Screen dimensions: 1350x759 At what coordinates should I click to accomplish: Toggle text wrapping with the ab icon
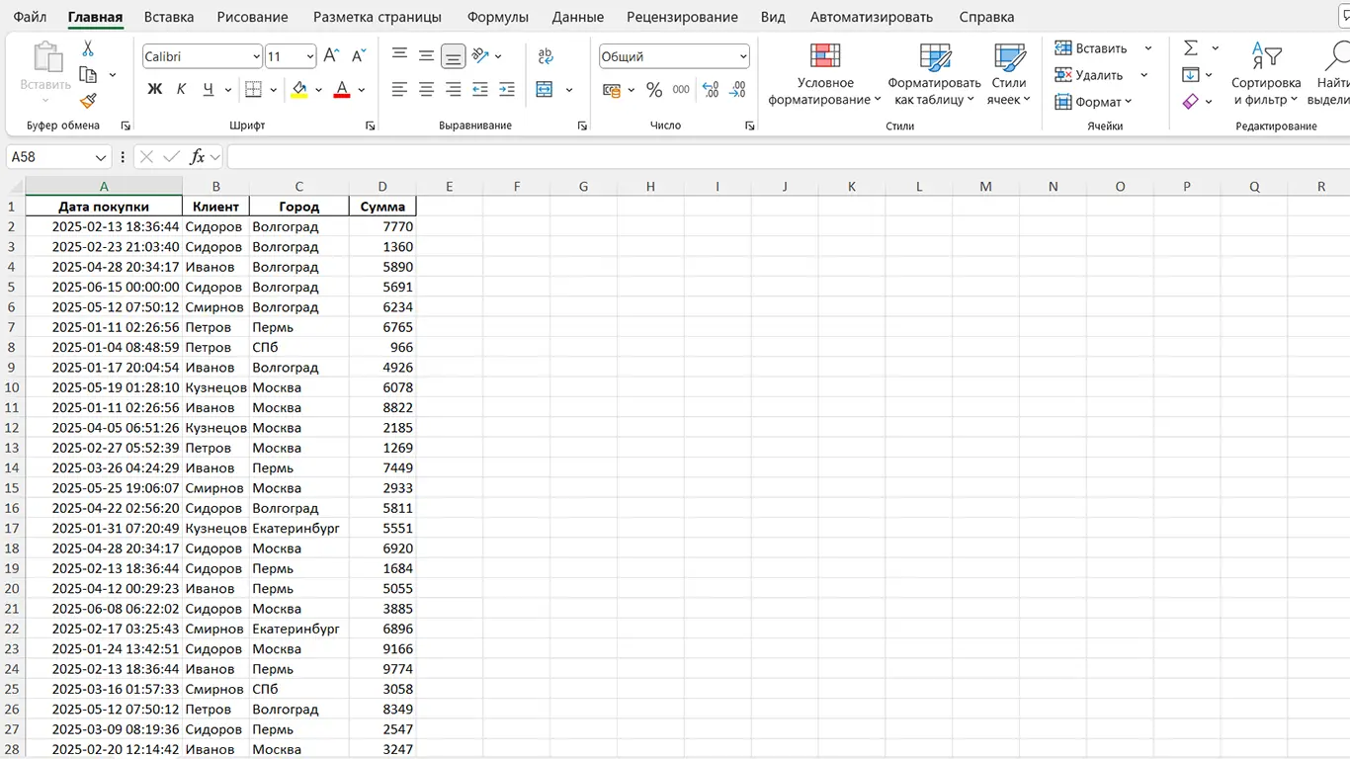tap(545, 56)
